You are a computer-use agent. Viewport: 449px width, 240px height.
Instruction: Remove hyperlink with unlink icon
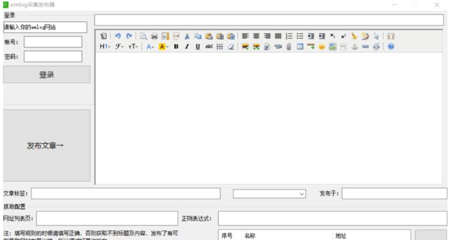coord(376,46)
